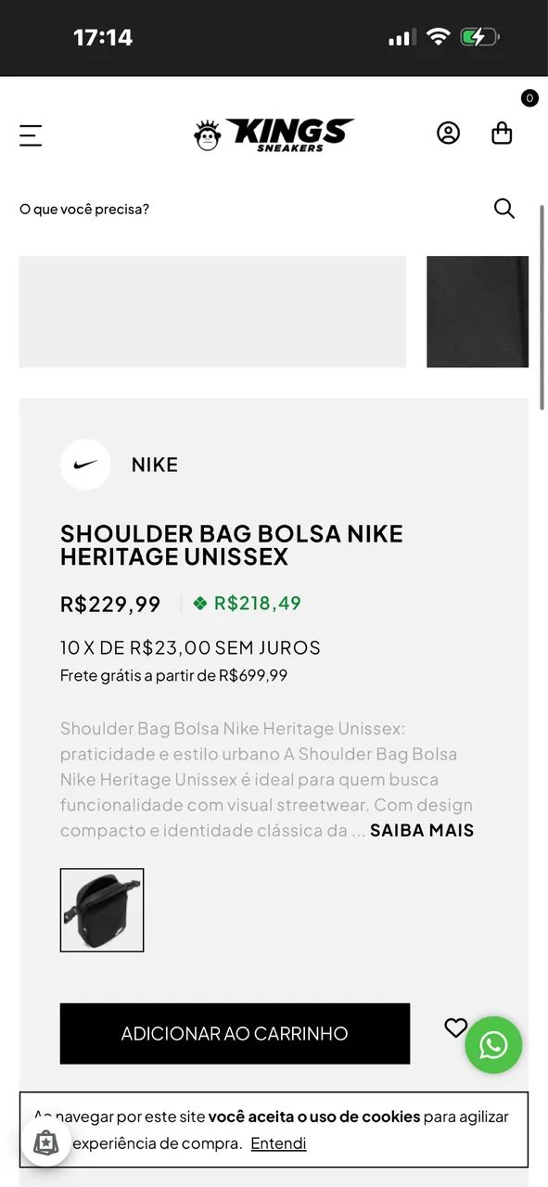
Task: Click the Nike swoosh brand logo
Action: coord(85,465)
